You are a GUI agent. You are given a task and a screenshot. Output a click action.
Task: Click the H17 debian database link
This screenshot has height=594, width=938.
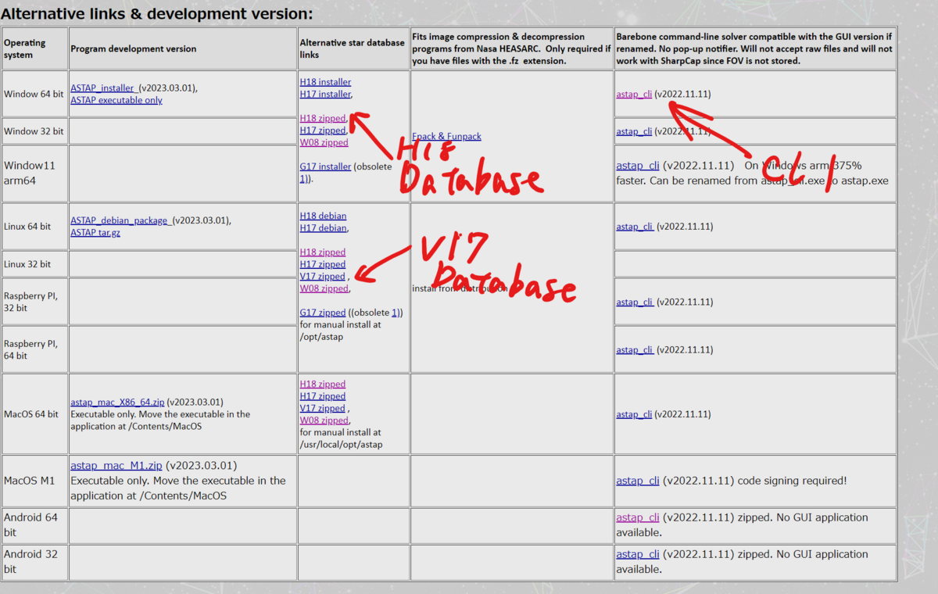(x=323, y=228)
